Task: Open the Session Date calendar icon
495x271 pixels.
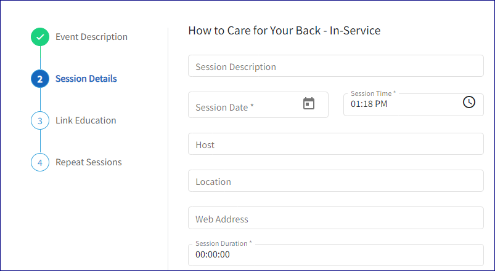Action: coord(309,104)
